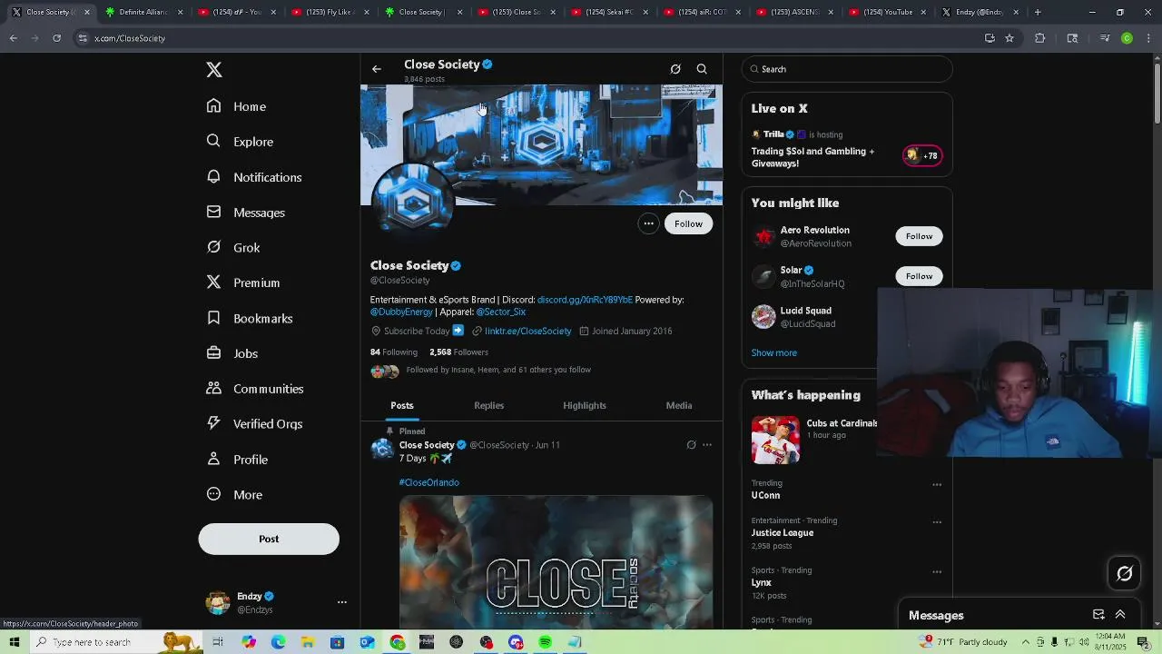Open Messages in the sidebar
Viewport: 1162px width, 654px height.
click(245, 213)
